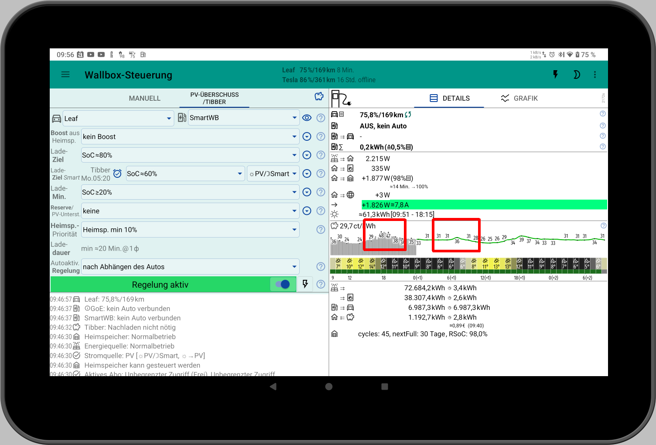Switch to the GRAFIK tab
Image resolution: width=656 pixels, height=445 pixels.
pos(519,98)
